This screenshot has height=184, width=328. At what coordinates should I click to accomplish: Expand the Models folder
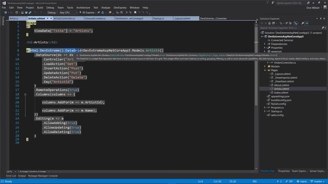[x=265, y=66]
